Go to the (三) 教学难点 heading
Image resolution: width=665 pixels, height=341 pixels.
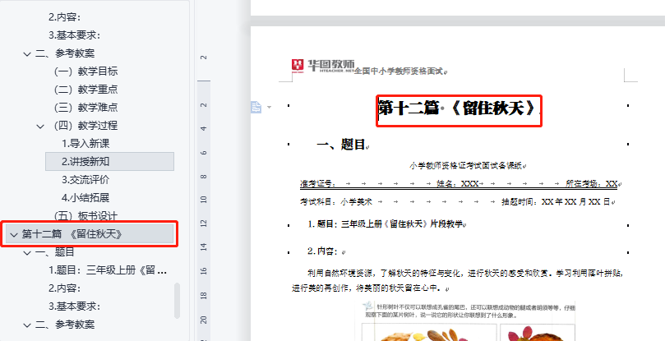pyautogui.click(x=85, y=108)
